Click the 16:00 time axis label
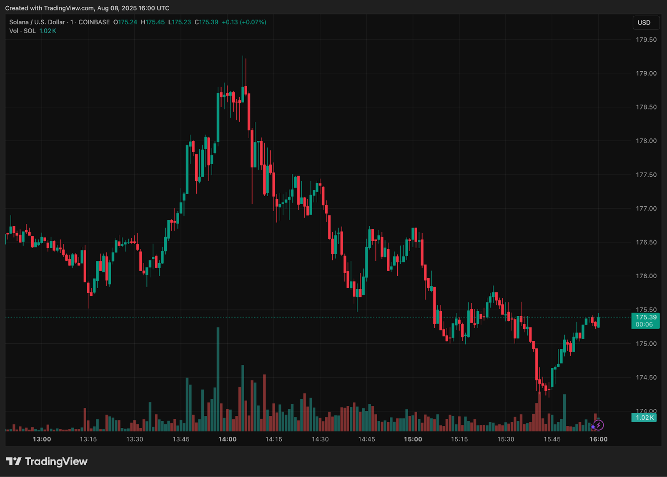Screen dimensions: 667x477 [598, 439]
